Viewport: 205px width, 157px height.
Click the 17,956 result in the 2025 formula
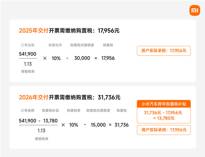[108, 58]
